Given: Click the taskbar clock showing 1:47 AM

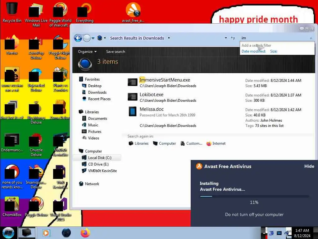Looking at the screenshot, I should click(302, 233).
